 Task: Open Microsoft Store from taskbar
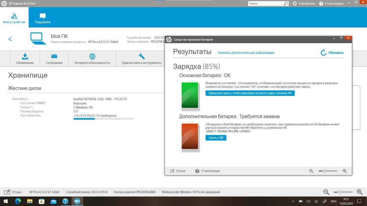(41, 201)
